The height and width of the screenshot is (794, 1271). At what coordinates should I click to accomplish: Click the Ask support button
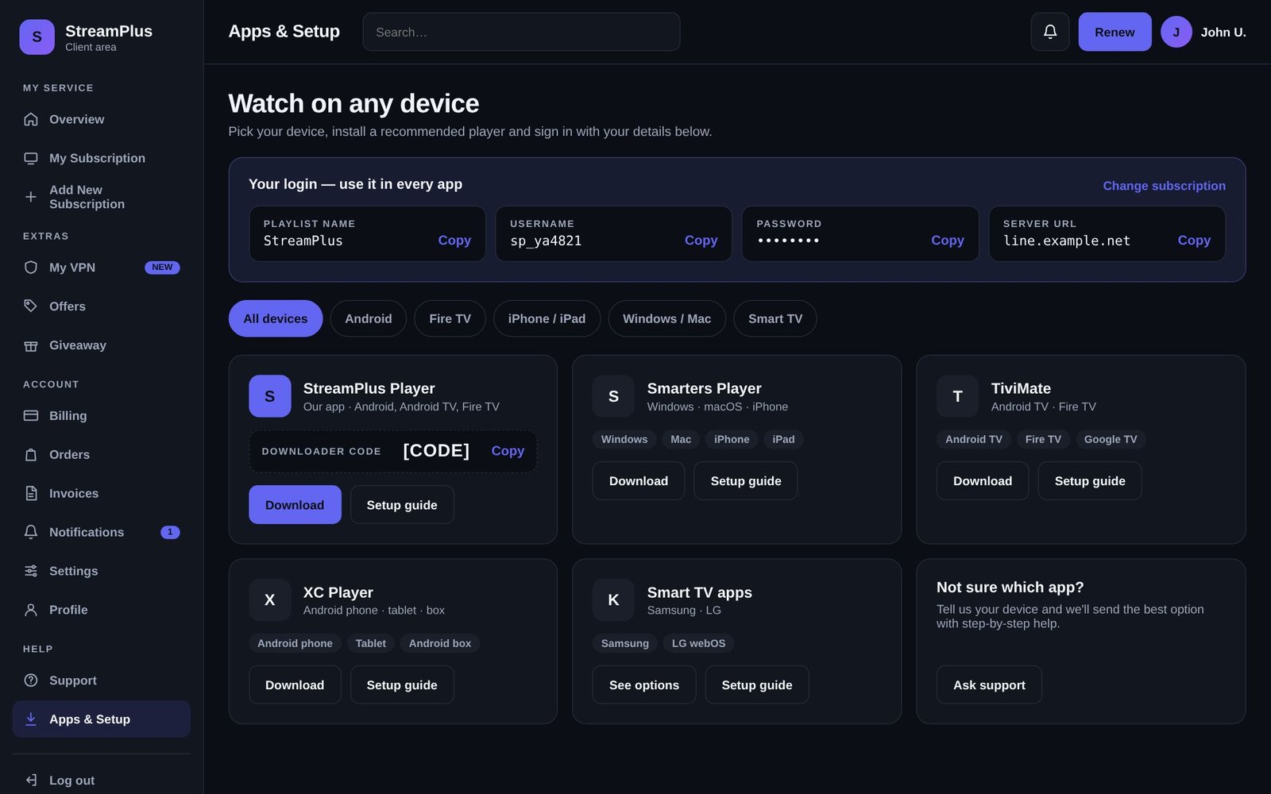point(989,685)
